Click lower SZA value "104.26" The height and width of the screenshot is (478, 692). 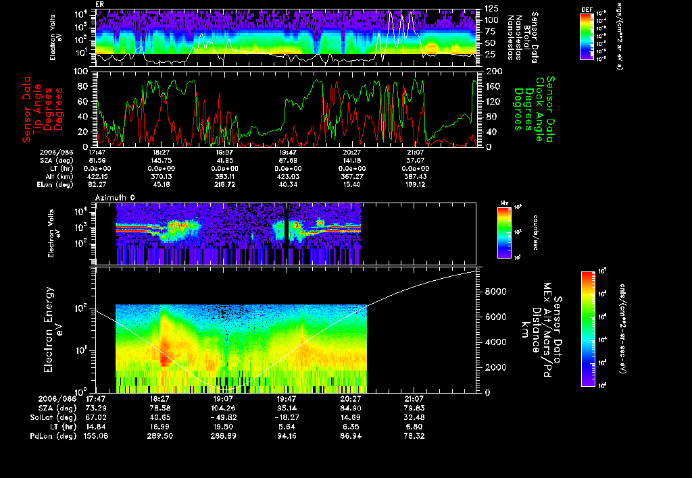click(223, 408)
